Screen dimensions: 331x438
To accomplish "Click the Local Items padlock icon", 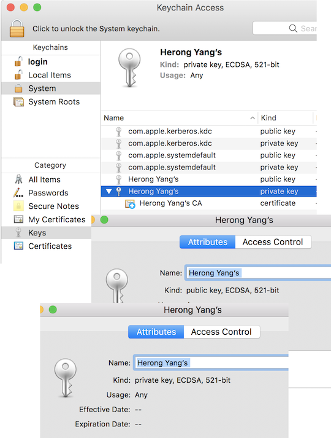I will coord(18,75).
